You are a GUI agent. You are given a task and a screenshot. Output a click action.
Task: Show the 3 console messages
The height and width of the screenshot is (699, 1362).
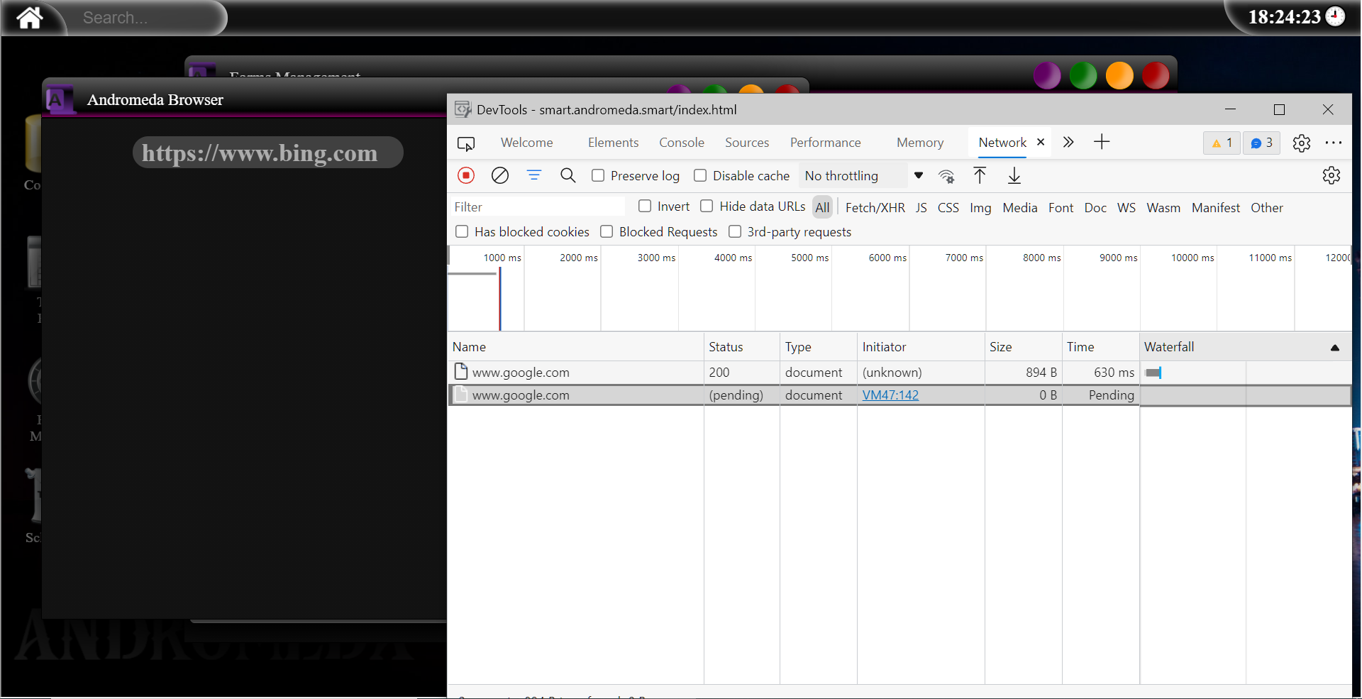pos(1262,143)
